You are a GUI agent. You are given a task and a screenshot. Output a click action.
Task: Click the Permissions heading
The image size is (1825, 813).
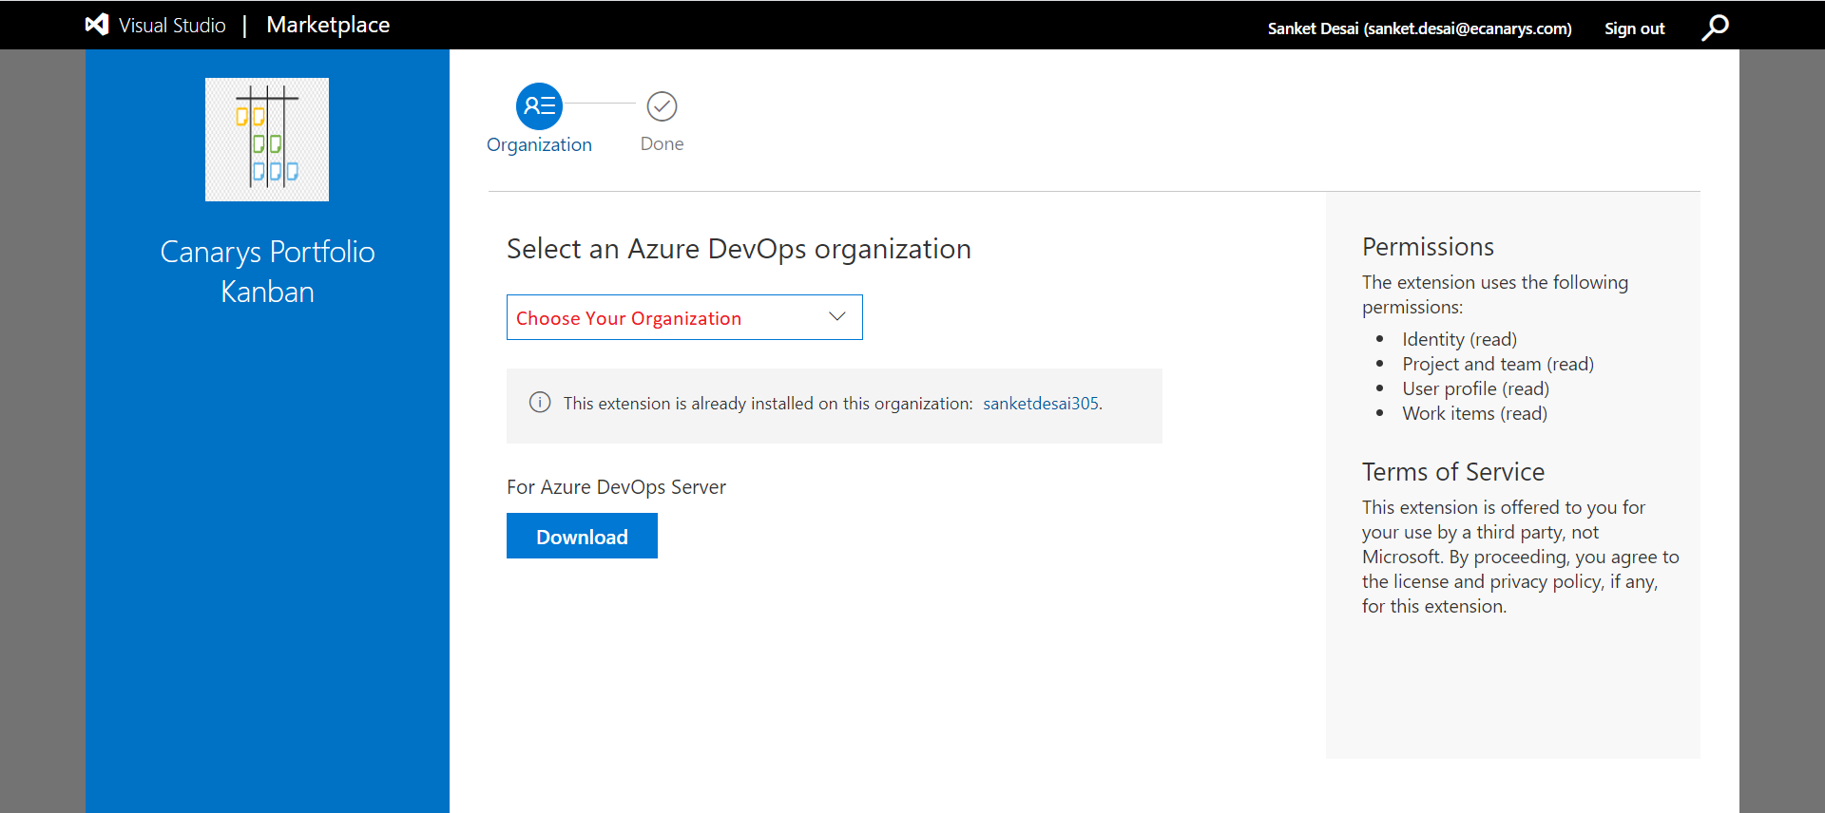click(1428, 247)
